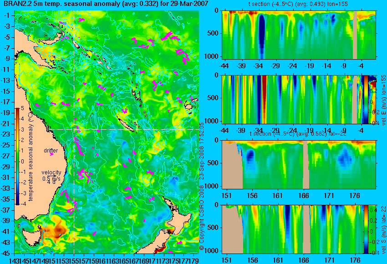Click the '176' label under the bottom velocity section
Viewport: 387px width, 264px height.
[x=355, y=260]
